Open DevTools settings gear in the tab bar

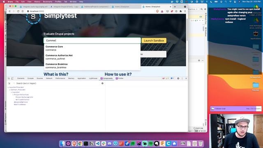tap(178, 79)
